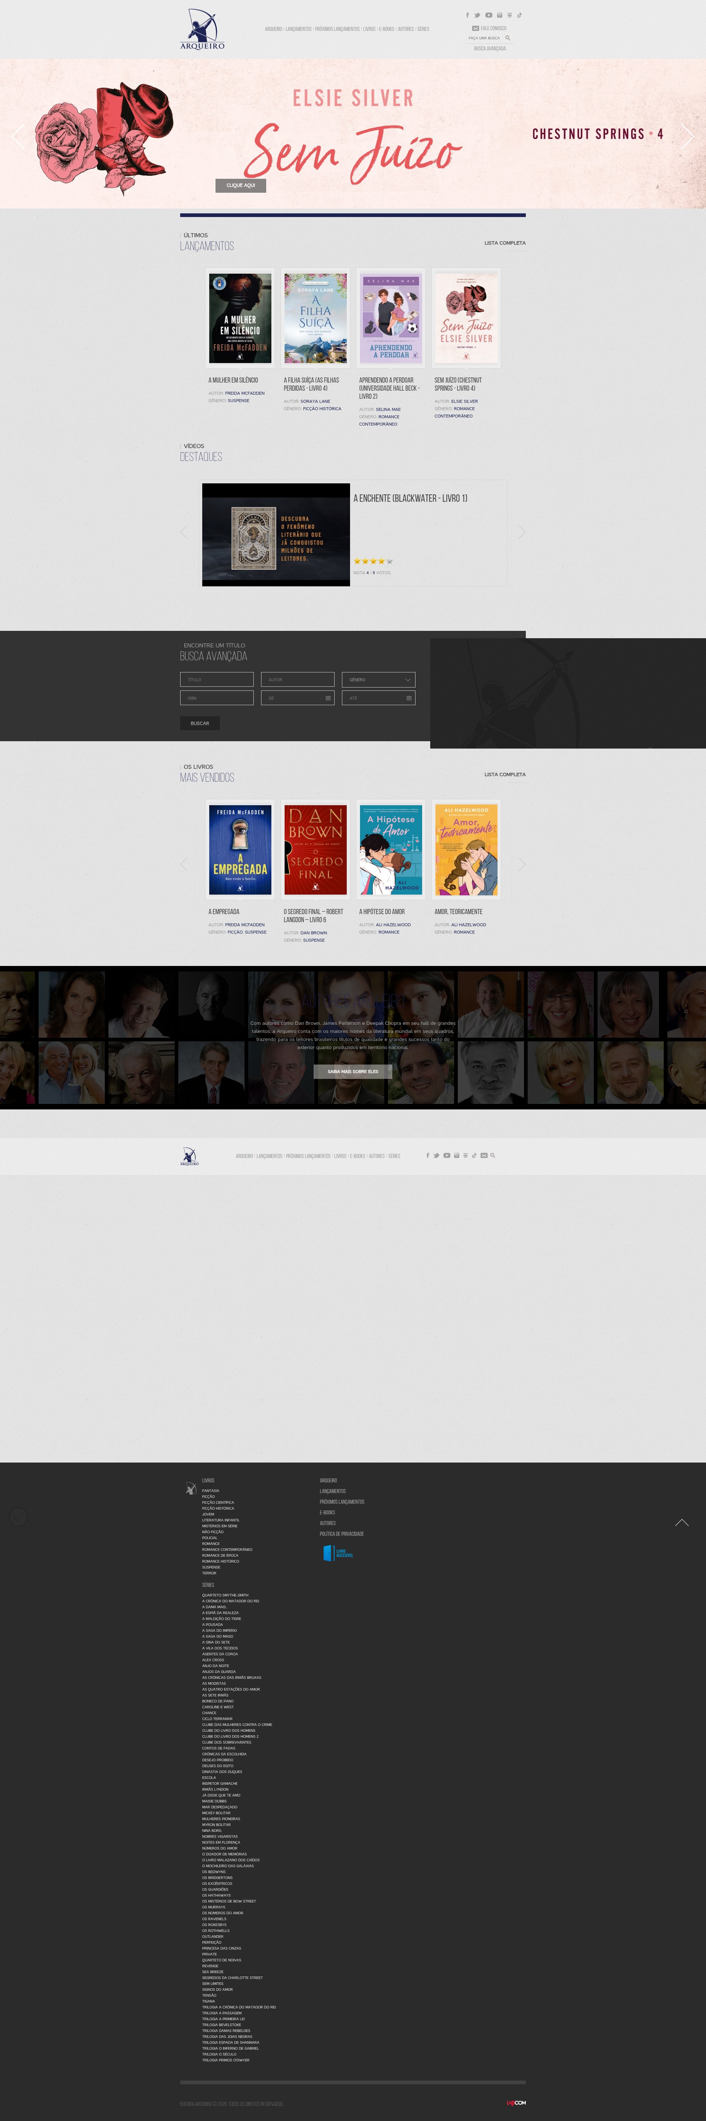The image size is (706, 2121).
Task: Open A Filha Suíça book cover
Action: pos(315,318)
